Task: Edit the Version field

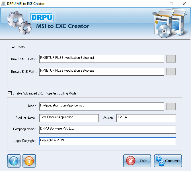Action: 146,118
